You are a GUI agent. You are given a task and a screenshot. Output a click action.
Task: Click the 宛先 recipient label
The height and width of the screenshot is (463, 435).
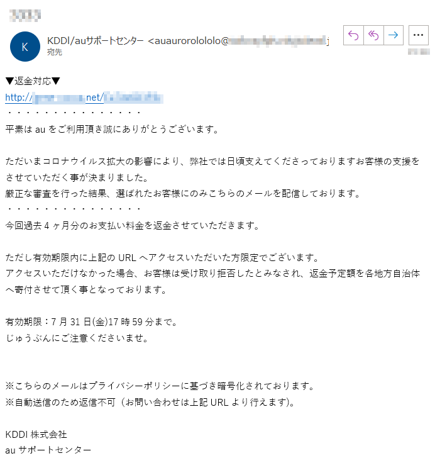[x=55, y=52]
